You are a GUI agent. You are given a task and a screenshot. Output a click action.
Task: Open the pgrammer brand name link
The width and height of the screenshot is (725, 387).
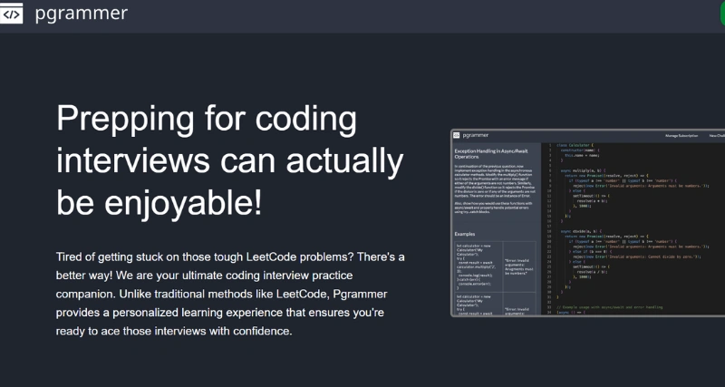coord(81,14)
